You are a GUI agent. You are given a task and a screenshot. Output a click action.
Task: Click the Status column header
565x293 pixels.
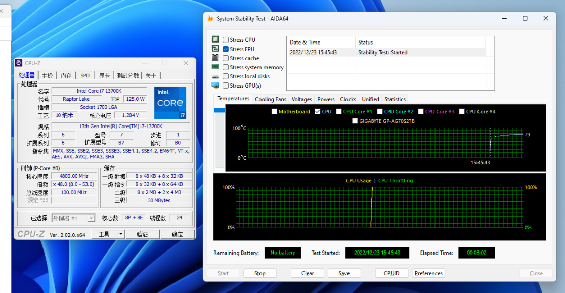420,42
